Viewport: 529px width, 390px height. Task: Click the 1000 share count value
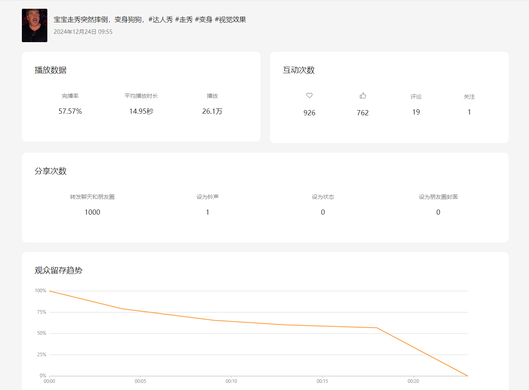click(92, 212)
